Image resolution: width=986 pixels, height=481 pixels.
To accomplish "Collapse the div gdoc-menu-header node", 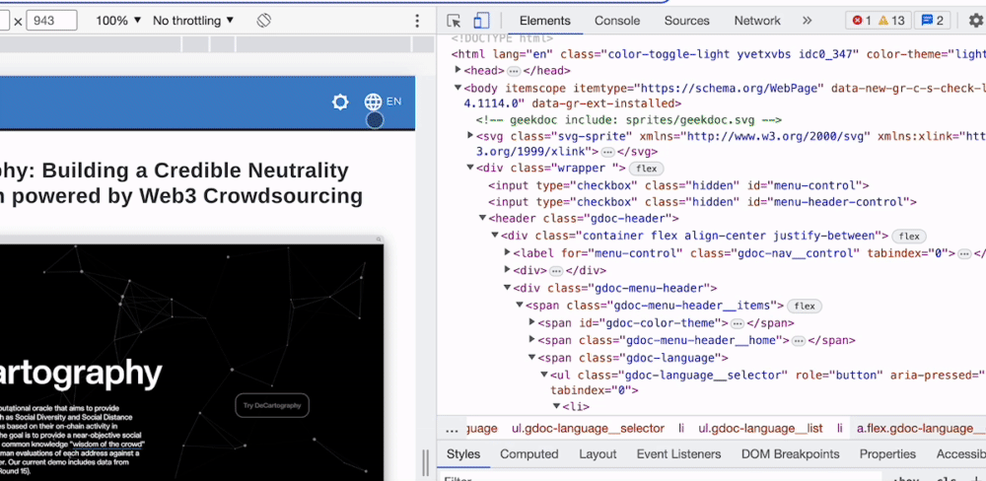I will tap(507, 288).
